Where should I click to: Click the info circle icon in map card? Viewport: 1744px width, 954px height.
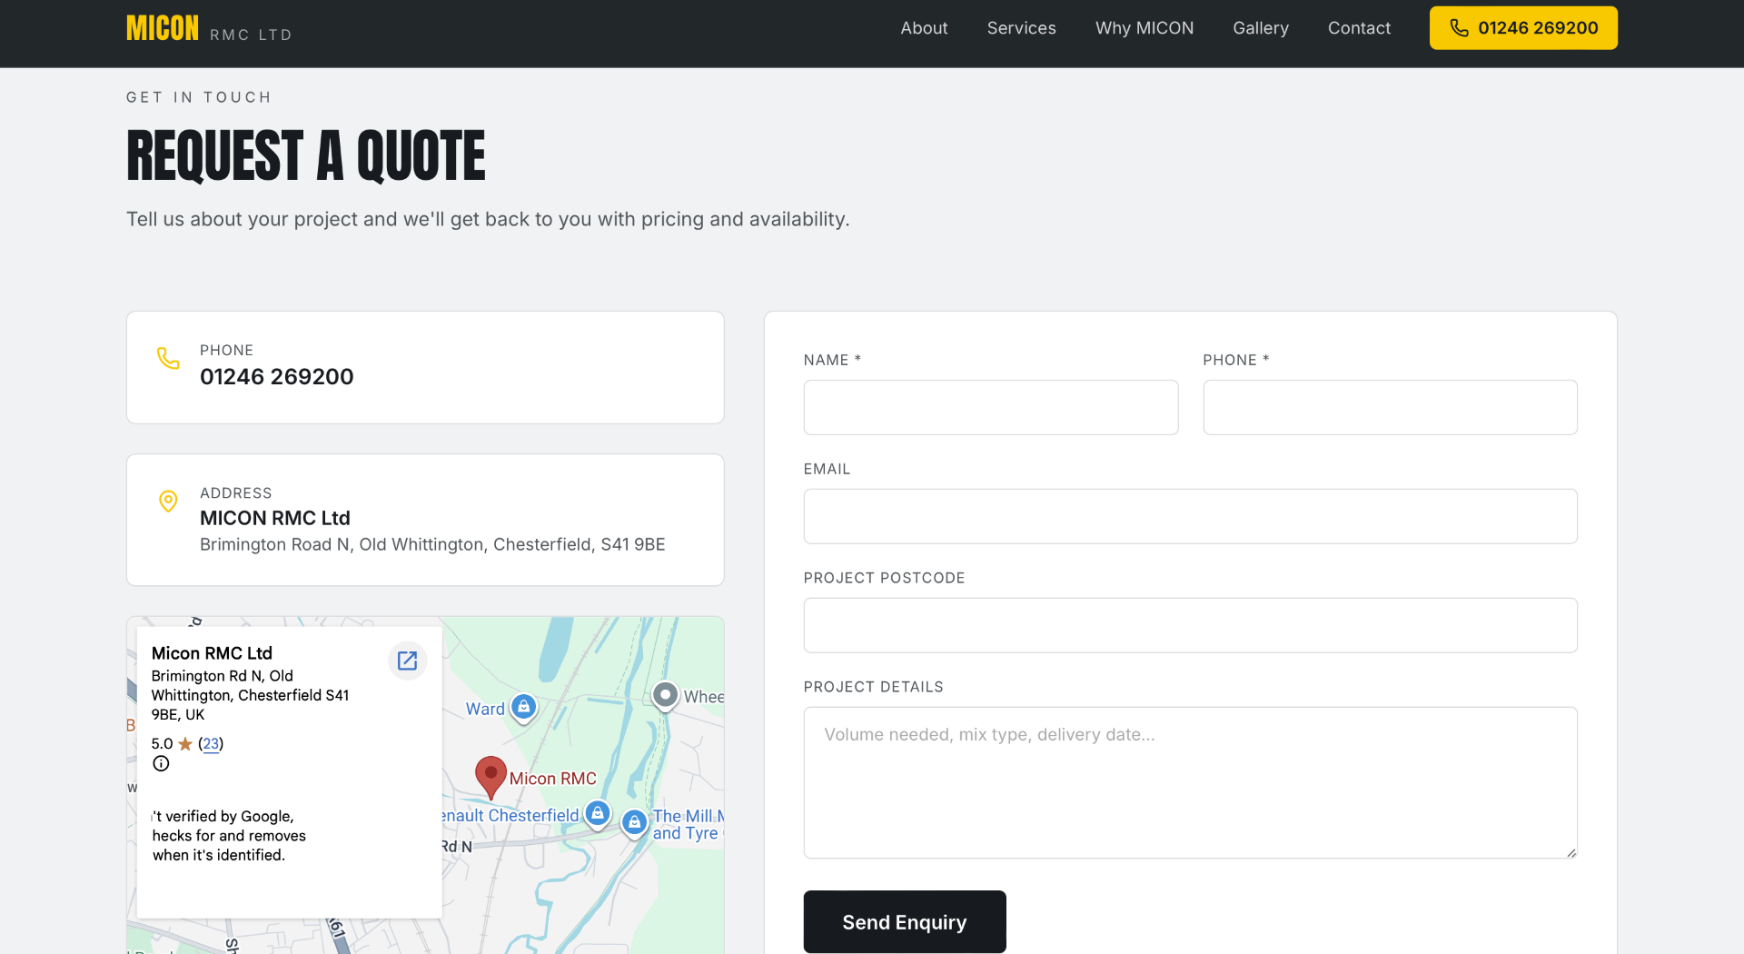(161, 763)
